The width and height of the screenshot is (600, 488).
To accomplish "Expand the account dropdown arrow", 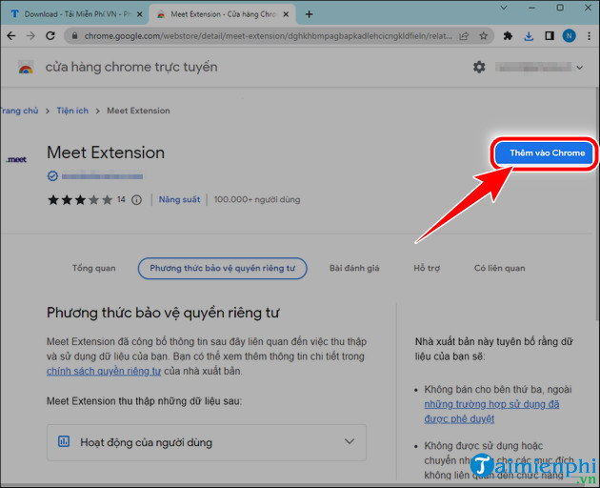I will (580, 68).
